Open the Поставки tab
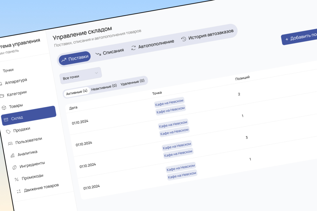Screen dimensions: 317x211 [x=75, y=58]
